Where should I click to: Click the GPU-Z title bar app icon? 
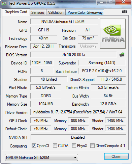pyautogui.click(x=4, y=3)
